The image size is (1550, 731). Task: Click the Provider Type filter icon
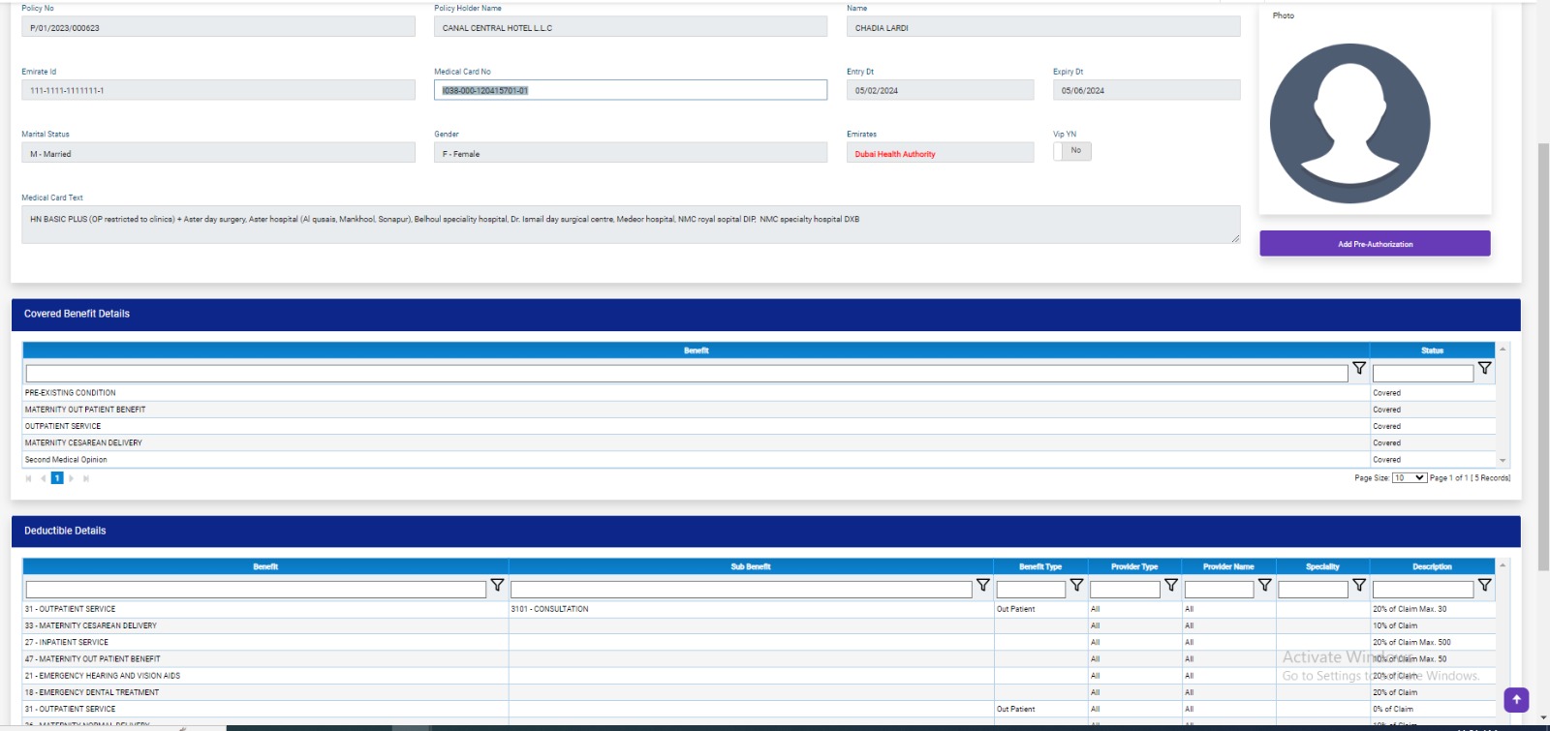tap(1170, 585)
